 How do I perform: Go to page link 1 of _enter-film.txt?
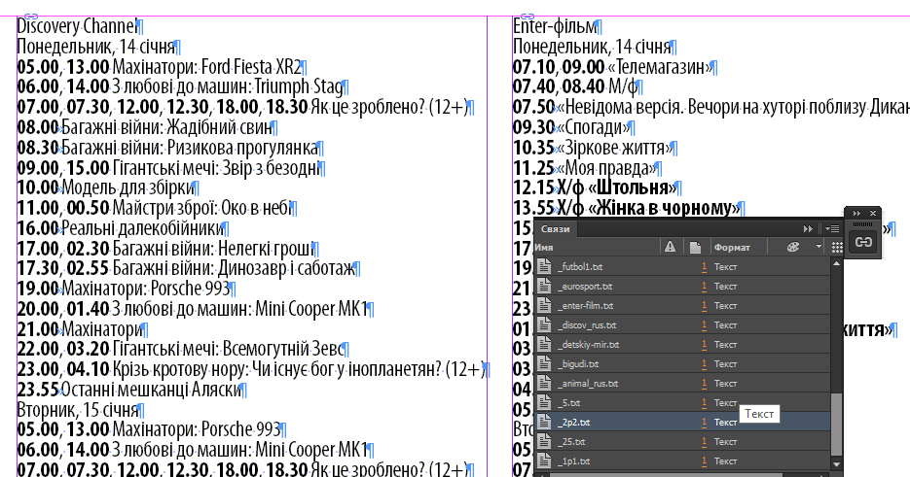pyautogui.click(x=704, y=305)
